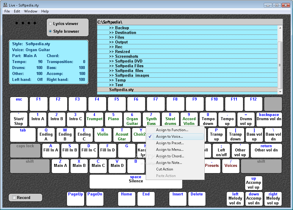The image size is (293, 210).
Task: Select the Style browser radio button
Action: tap(50, 32)
